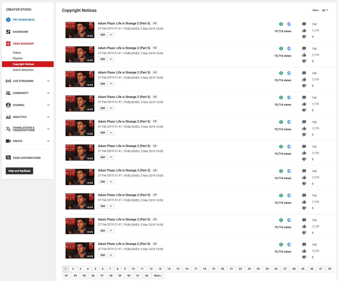Click current page 1 button
338x281 pixels.
coord(65,269)
